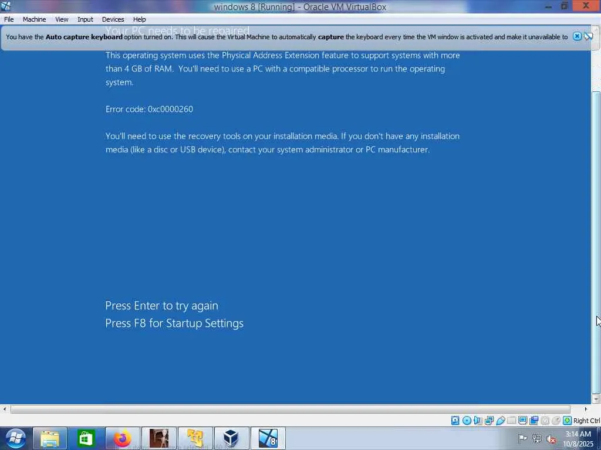Screen dimensions: 601x450
Task: Click the horizontal scrollbar thumb
Action: [290, 410]
